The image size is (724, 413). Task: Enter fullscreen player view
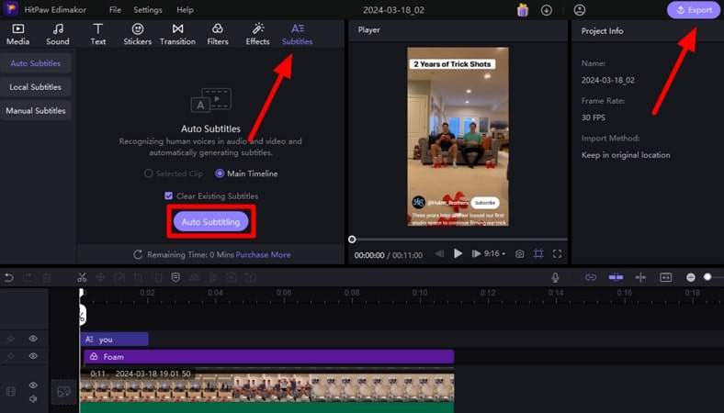tap(557, 253)
